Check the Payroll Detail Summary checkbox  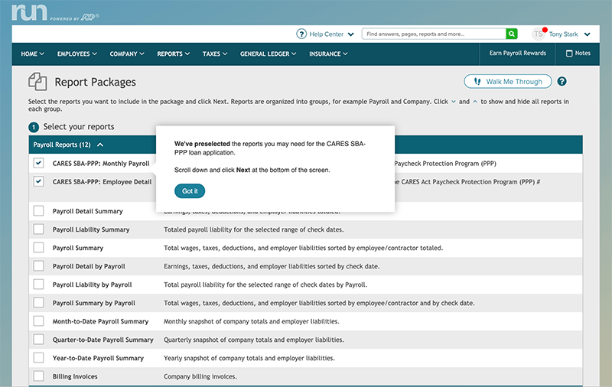click(38, 210)
